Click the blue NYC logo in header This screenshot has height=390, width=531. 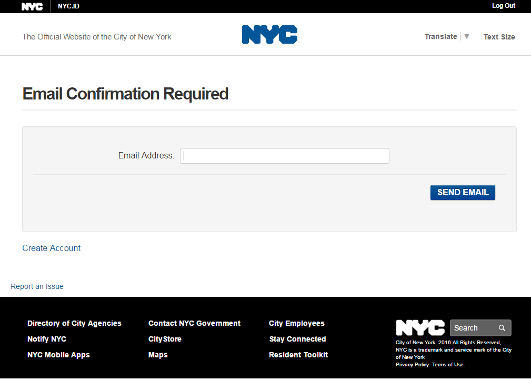[269, 35]
